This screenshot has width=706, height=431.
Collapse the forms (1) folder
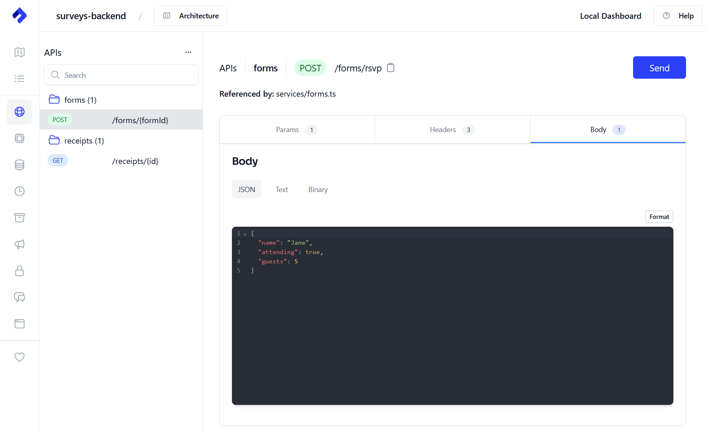tap(73, 100)
